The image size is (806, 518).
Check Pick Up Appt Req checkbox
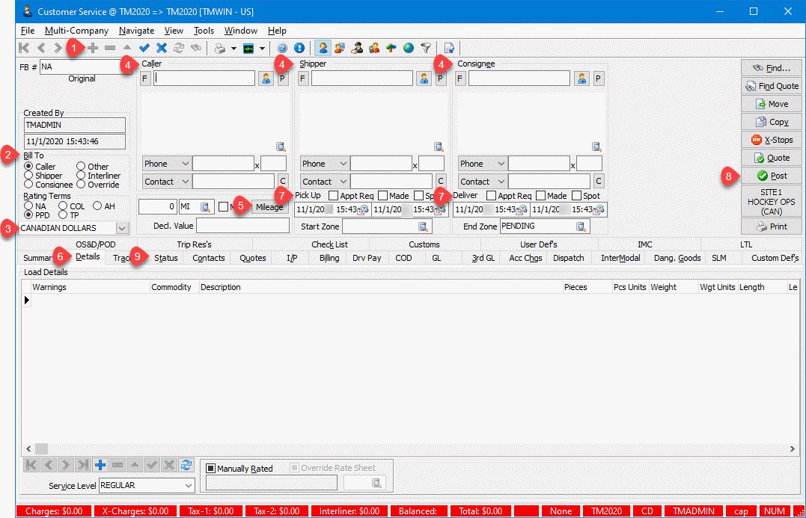(x=333, y=196)
